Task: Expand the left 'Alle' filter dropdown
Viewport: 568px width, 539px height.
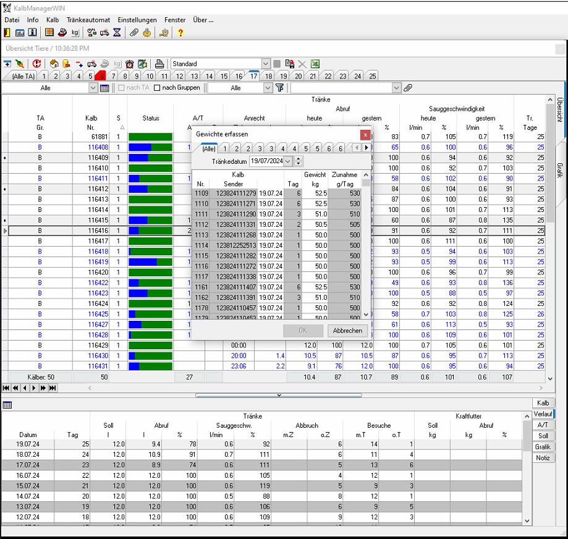Action: 93,88
